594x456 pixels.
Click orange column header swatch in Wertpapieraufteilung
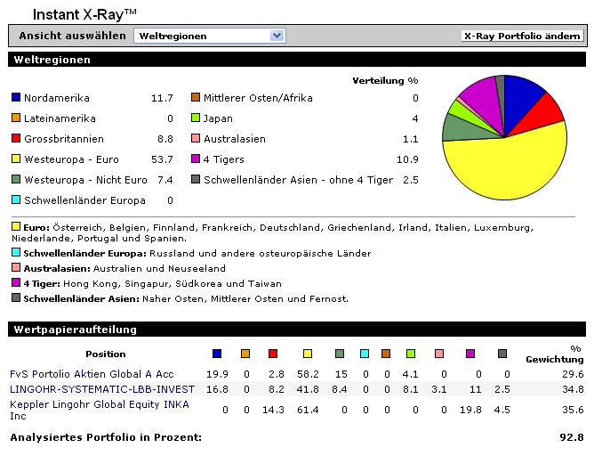pos(245,354)
